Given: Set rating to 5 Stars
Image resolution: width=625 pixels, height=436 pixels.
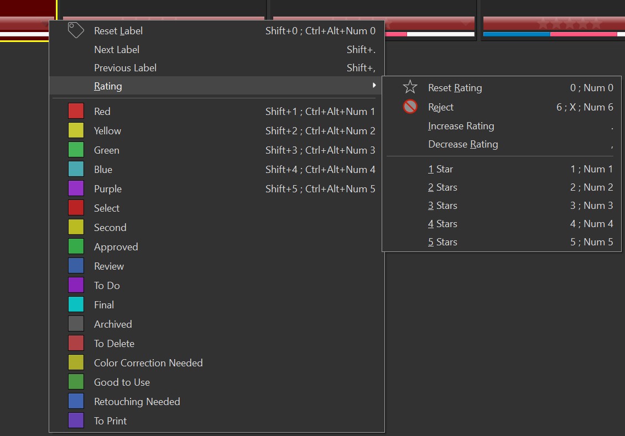Looking at the screenshot, I should pyautogui.click(x=502, y=241).
